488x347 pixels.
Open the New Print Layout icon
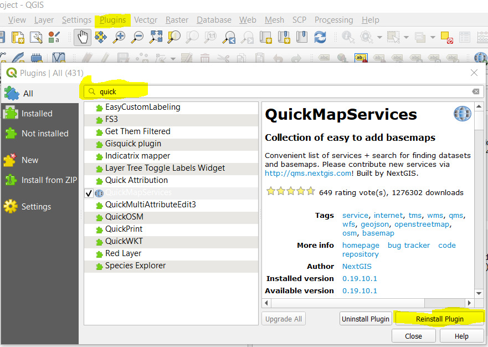(18, 37)
